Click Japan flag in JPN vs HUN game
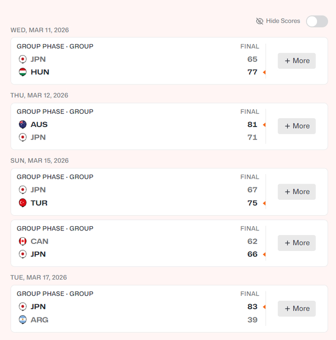This screenshot has width=336, height=340. point(23,59)
